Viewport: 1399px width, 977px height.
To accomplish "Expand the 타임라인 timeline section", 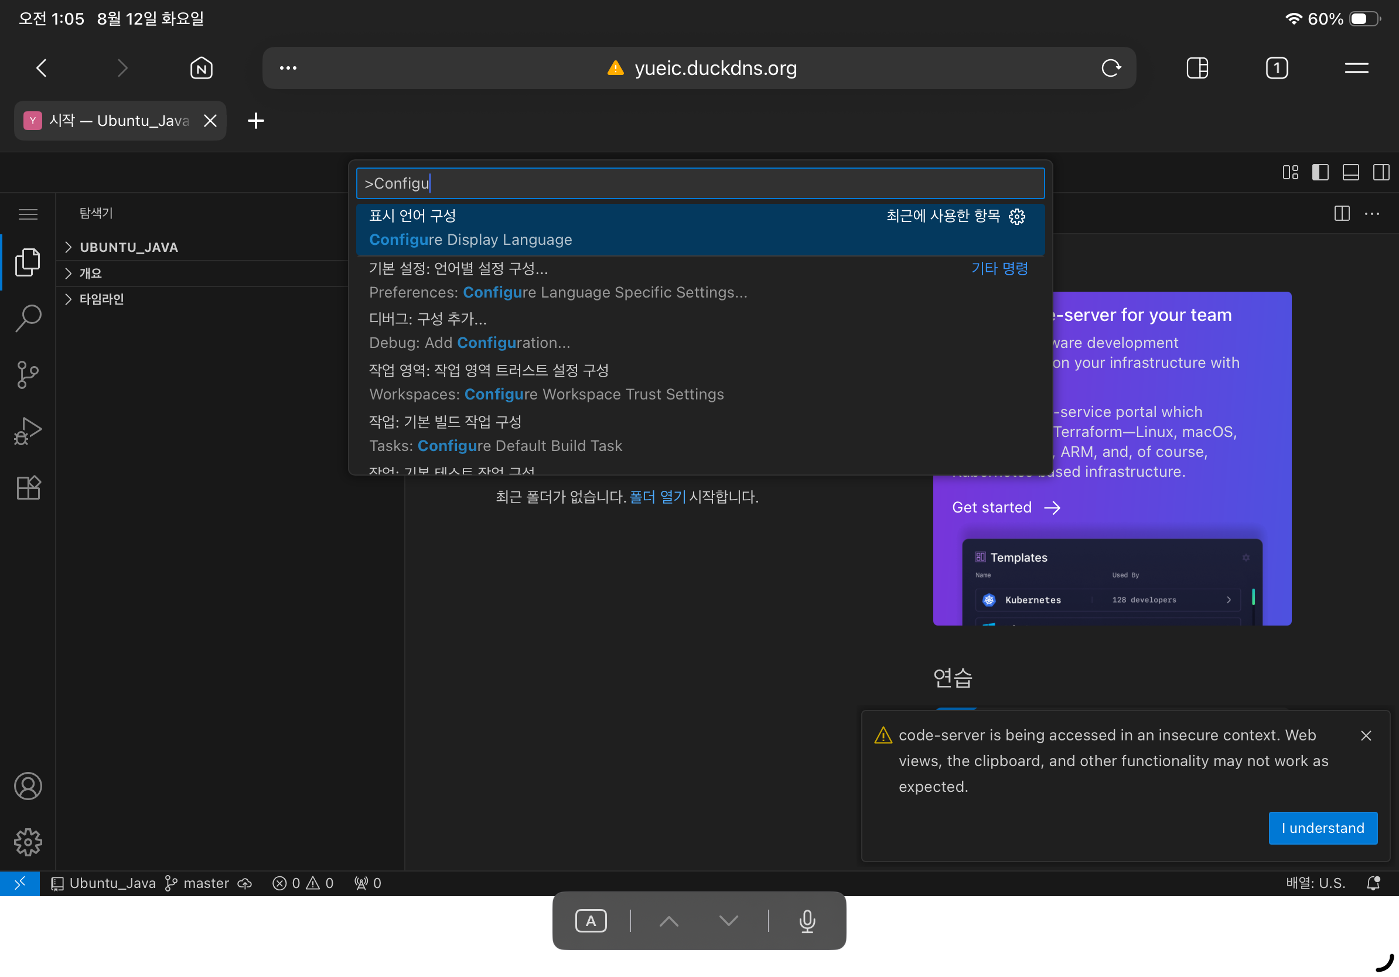I will (101, 299).
